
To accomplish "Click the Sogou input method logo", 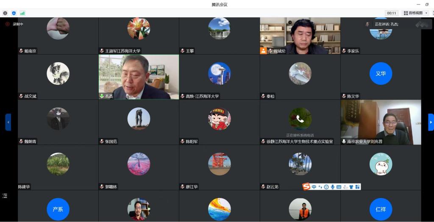I will pyautogui.click(x=306, y=186).
